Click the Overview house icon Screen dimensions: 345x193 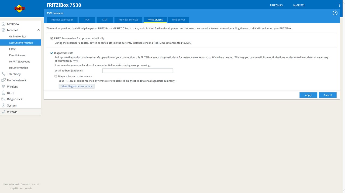tap(4, 24)
